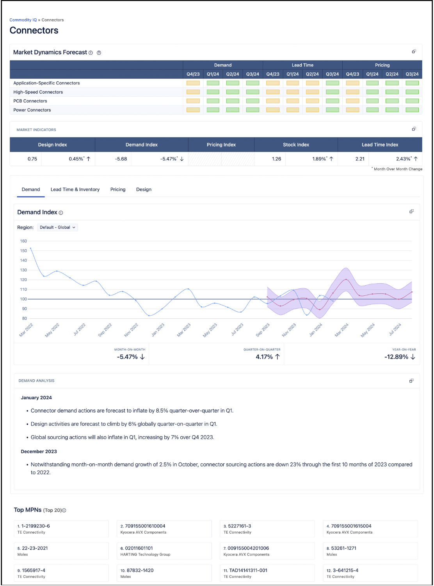The width and height of the screenshot is (434, 586).
Task: Open the Region dropdown set to Default - Global
Action: coord(57,227)
